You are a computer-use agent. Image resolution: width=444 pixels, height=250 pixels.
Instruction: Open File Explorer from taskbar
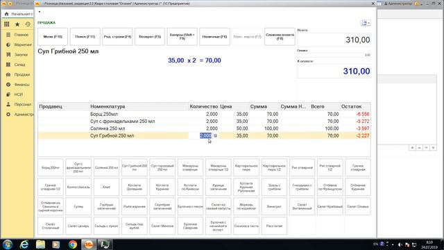[40, 244]
